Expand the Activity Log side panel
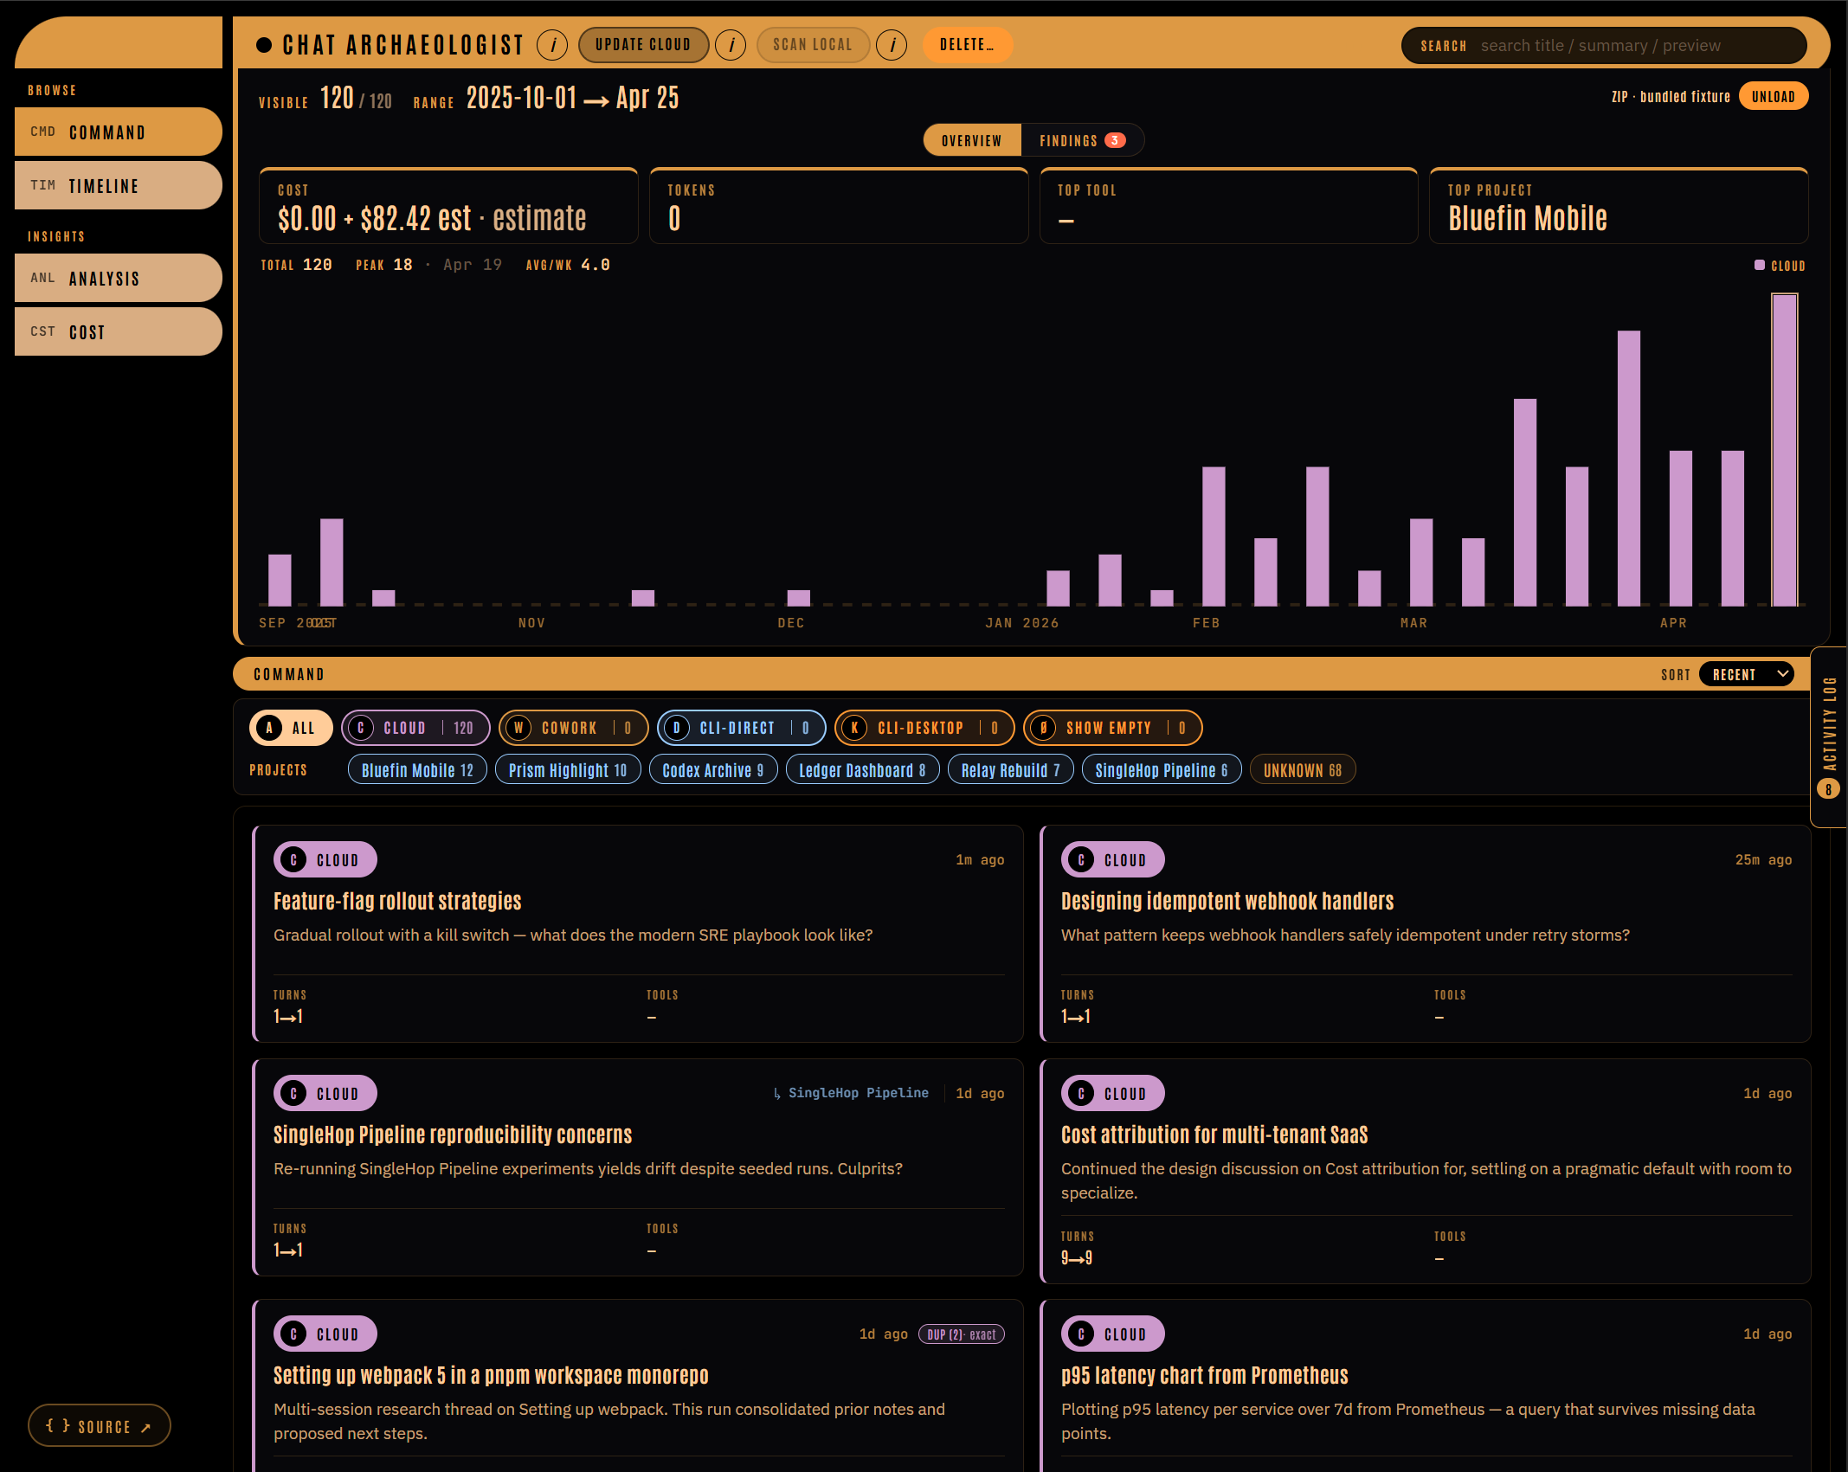The image size is (1848, 1472). pyautogui.click(x=1829, y=736)
